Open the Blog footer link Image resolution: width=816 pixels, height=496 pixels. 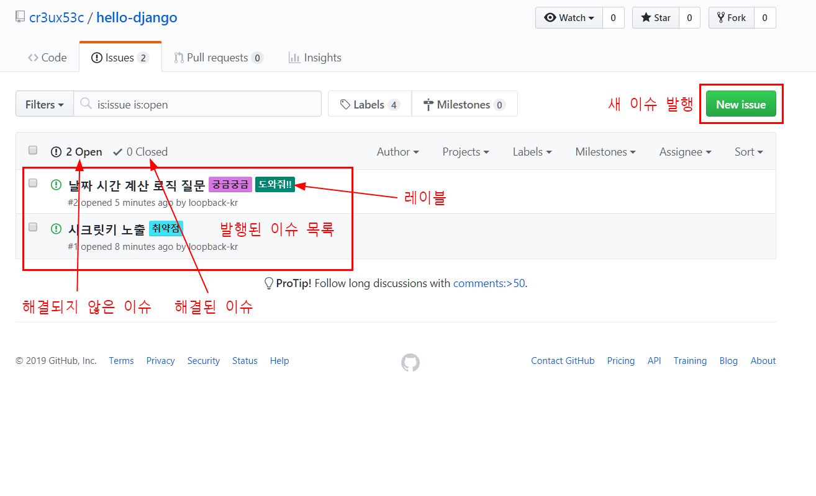(728, 361)
